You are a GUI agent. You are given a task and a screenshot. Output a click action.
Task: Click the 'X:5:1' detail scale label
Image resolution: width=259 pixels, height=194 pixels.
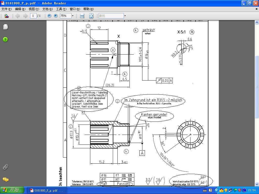181,32
